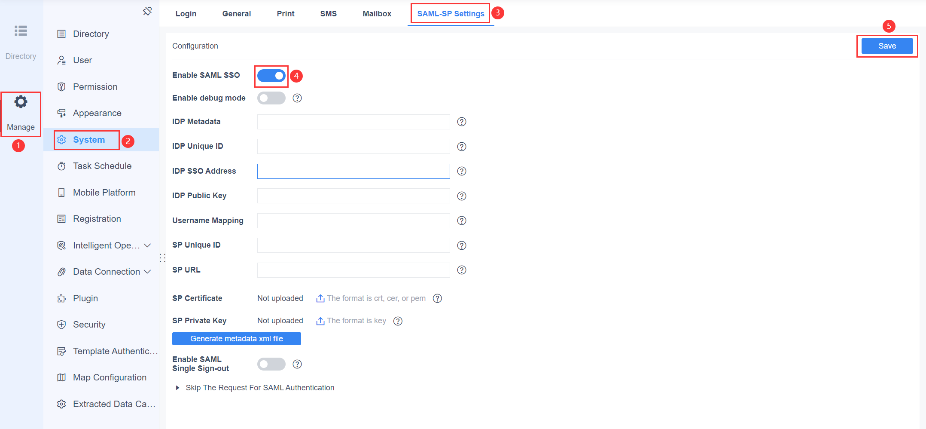The height and width of the screenshot is (429, 926).
Task: Select the User settings icon in sidebar
Action: tap(62, 60)
